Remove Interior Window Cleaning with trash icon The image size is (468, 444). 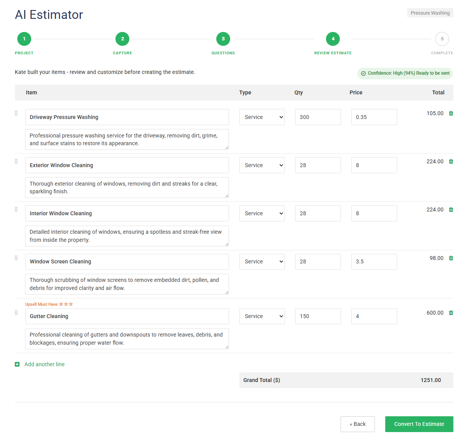451,209
